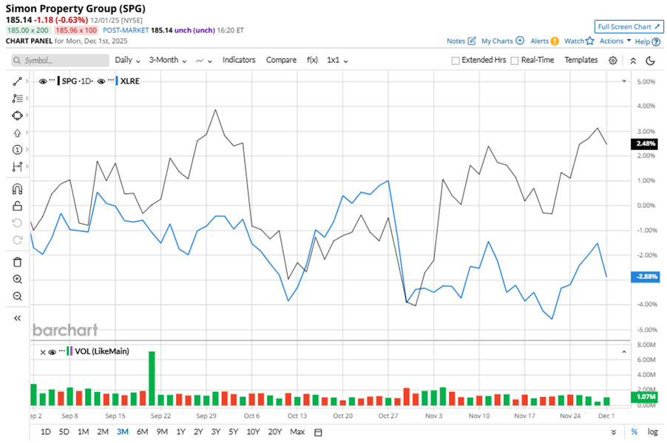
Task: Open the Notes link
Action: pyautogui.click(x=456, y=41)
